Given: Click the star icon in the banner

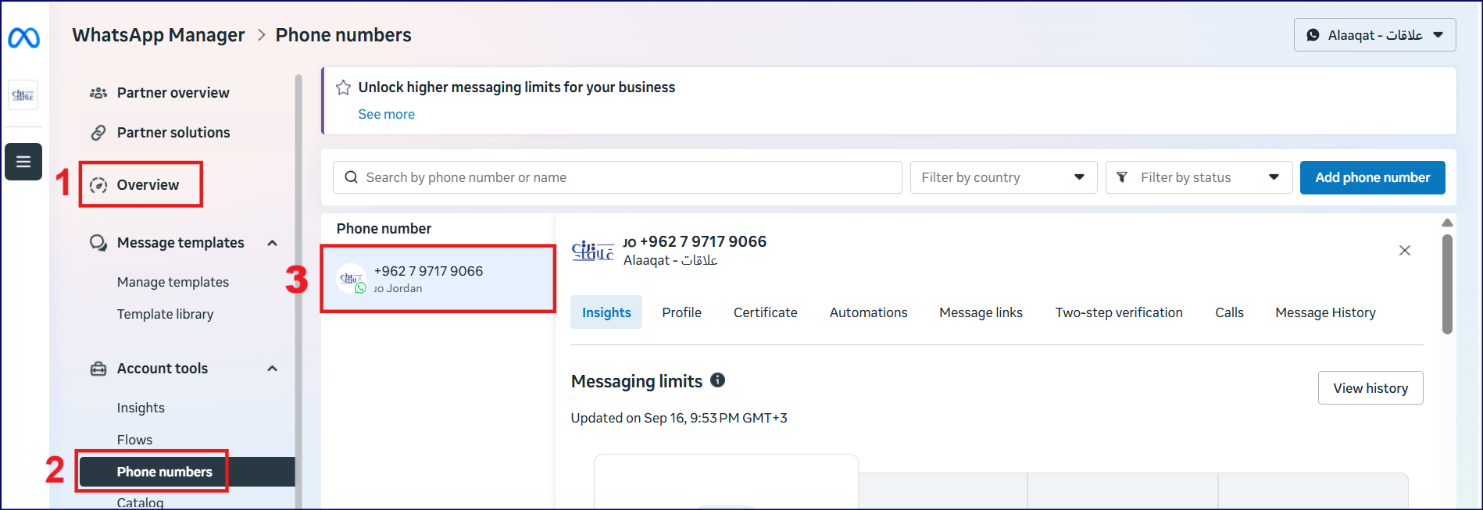Looking at the screenshot, I should coord(343,87).
